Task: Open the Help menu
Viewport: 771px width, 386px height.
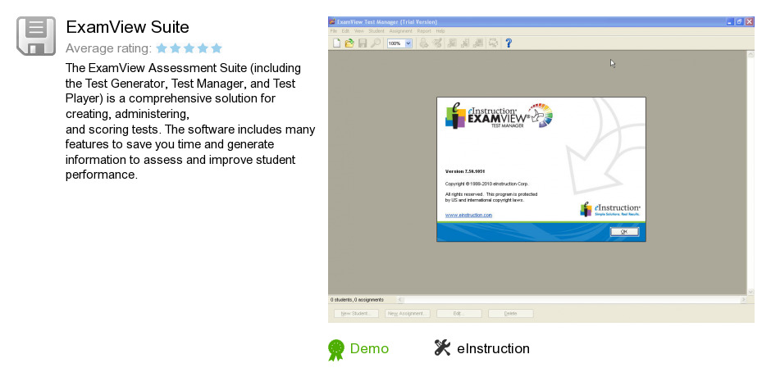Action: pos(440,31)
